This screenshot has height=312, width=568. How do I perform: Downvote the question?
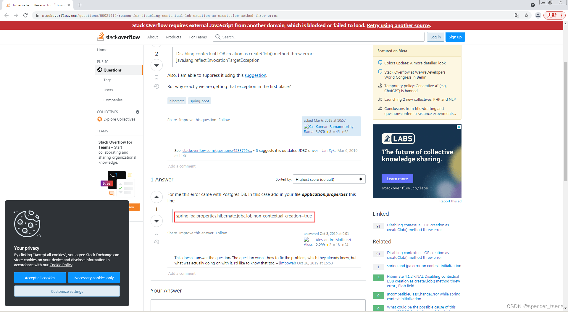[x=156, y=65]
